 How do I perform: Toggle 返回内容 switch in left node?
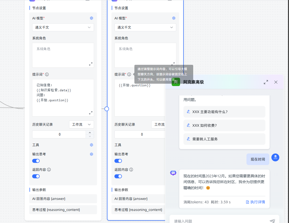coord(36,176)
